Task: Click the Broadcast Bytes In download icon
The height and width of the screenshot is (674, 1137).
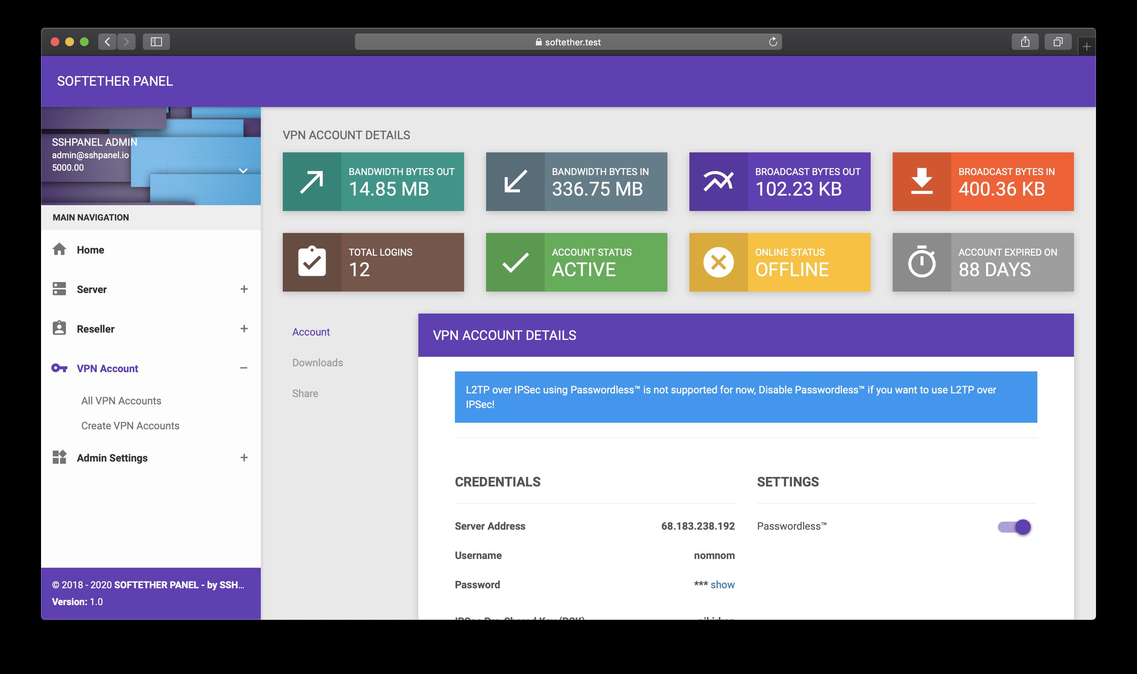Action: point(922,181)
